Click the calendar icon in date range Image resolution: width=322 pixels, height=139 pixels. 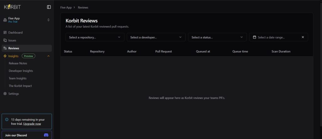tap(254, 37)
